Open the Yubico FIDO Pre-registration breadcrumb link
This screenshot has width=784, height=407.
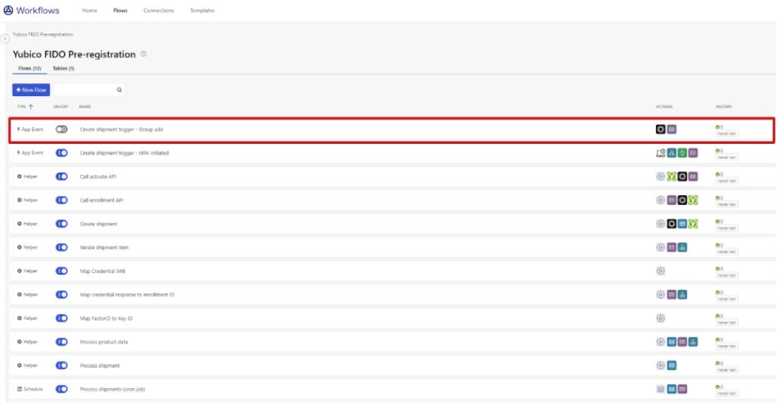coord(42,35)
